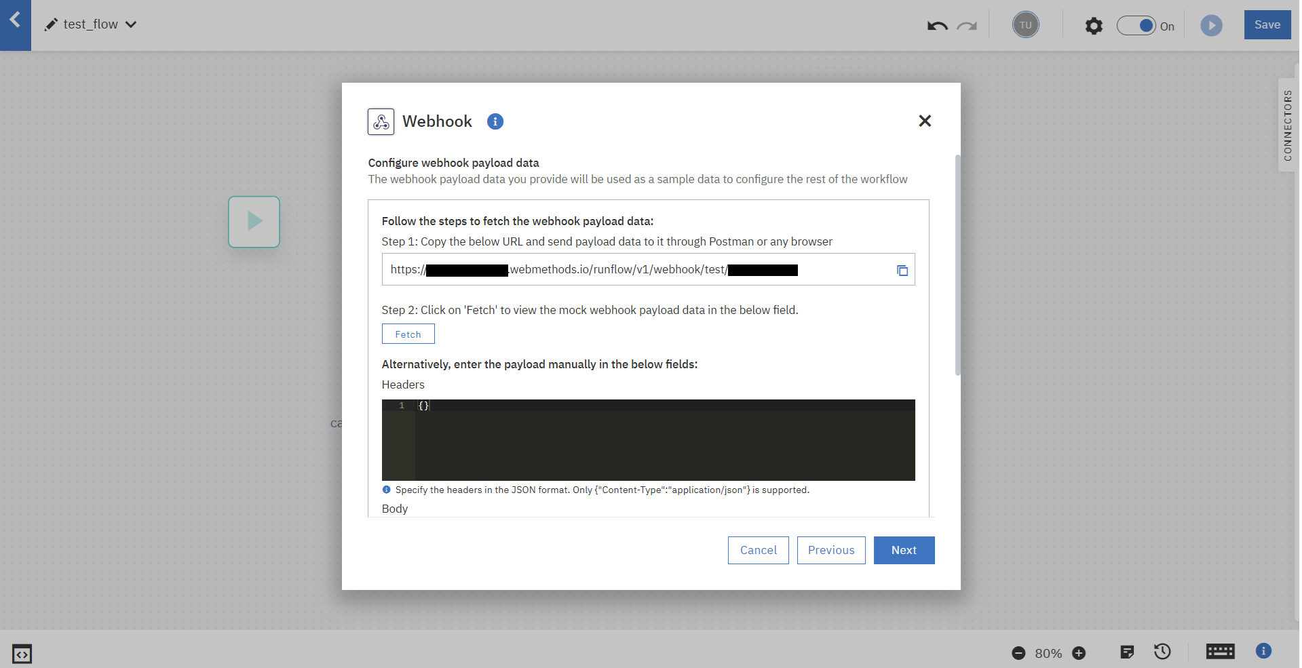Open the keyboard shortcuts icon
Viewport: 1302px width, 668px height.
click(1220, 652)
